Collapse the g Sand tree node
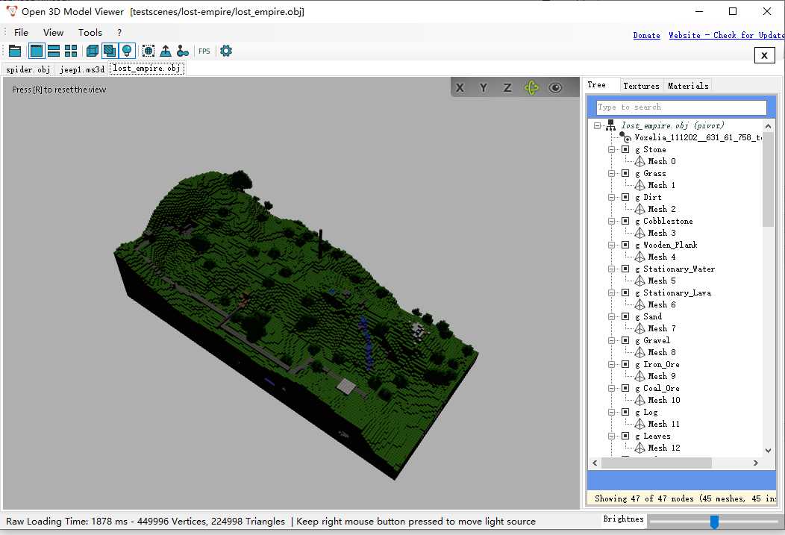785x535 pixels. click(611, 317)
